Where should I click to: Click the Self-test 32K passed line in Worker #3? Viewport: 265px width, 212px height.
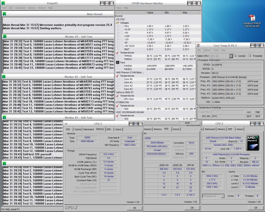click(x=27, y=154)
